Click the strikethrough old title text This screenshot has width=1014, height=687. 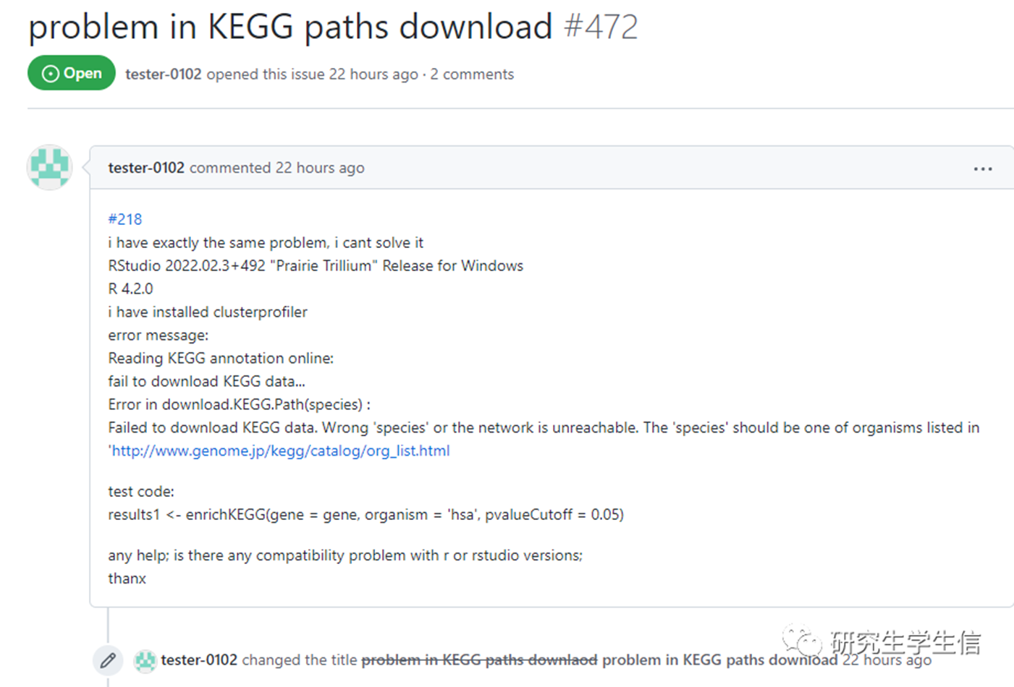point(479,660)
